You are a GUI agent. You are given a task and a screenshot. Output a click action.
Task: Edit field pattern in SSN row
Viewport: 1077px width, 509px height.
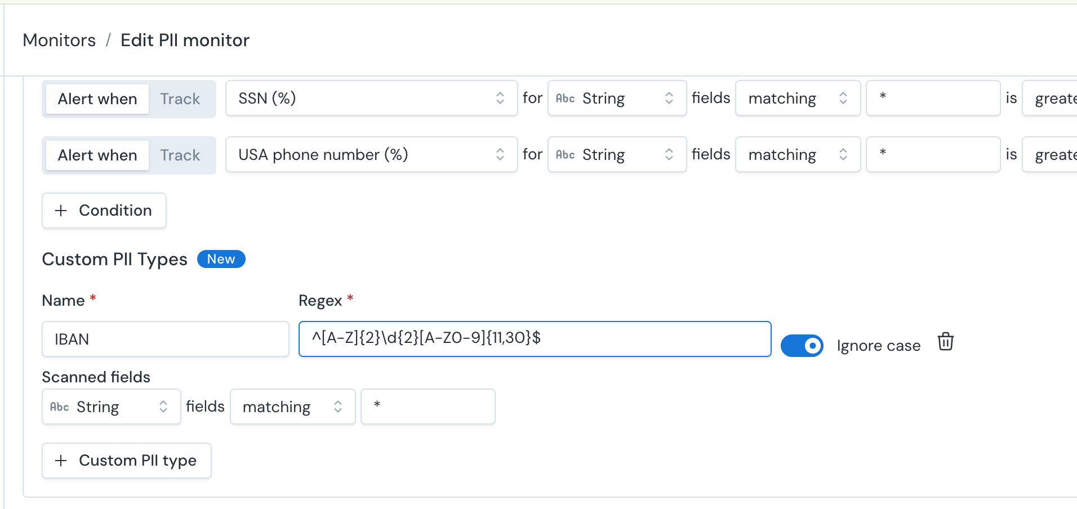(933, 99)
